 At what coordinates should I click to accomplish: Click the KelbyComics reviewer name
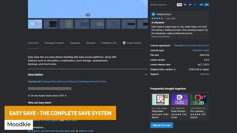[x=164, y=14]
